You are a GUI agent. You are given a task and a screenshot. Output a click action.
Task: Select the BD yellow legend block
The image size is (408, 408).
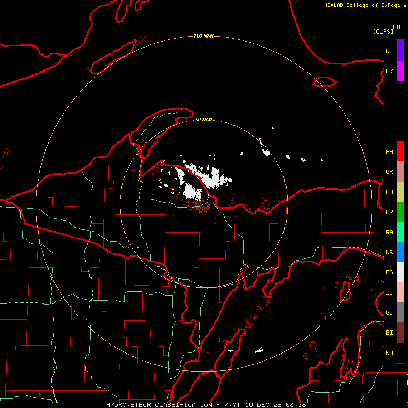click(x=400, y=192)
